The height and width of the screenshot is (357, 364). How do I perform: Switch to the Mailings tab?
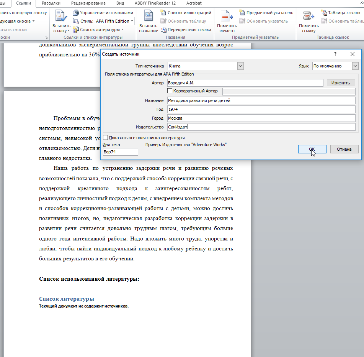(x=51, y=3)
